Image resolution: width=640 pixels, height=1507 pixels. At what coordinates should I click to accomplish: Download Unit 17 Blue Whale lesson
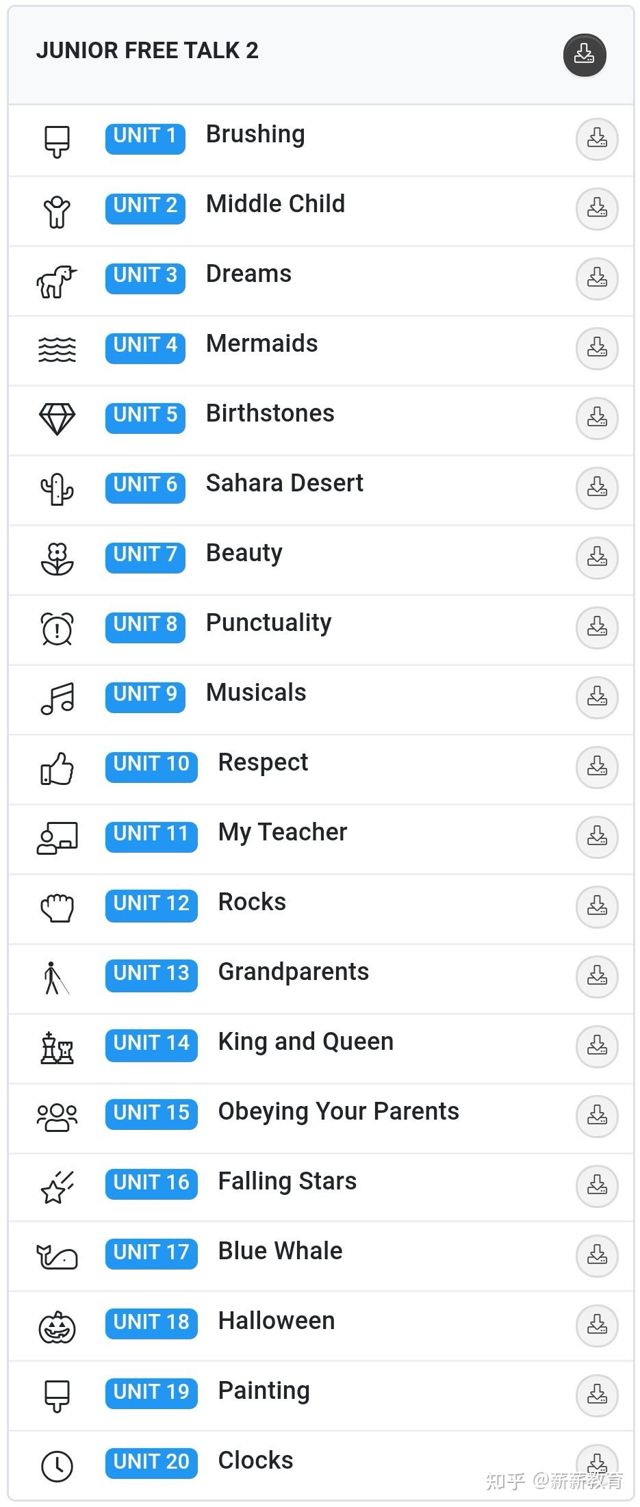tap(597, 1256)
